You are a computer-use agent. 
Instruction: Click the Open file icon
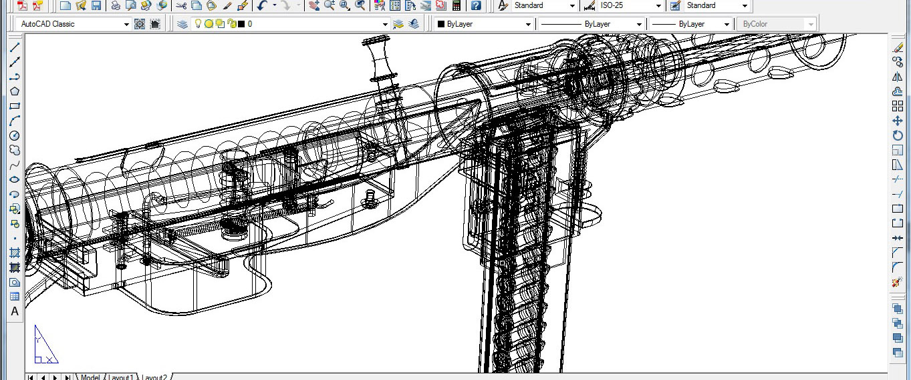pyautogui.click(x=81, y=5)
